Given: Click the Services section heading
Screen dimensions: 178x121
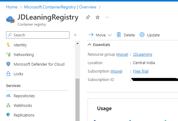Looking at the screenshot, I should coord(13,85).
